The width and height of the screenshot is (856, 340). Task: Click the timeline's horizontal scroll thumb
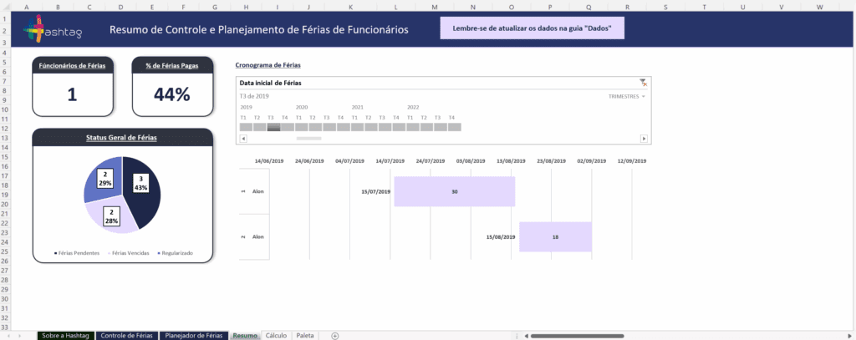coord(308,139)
